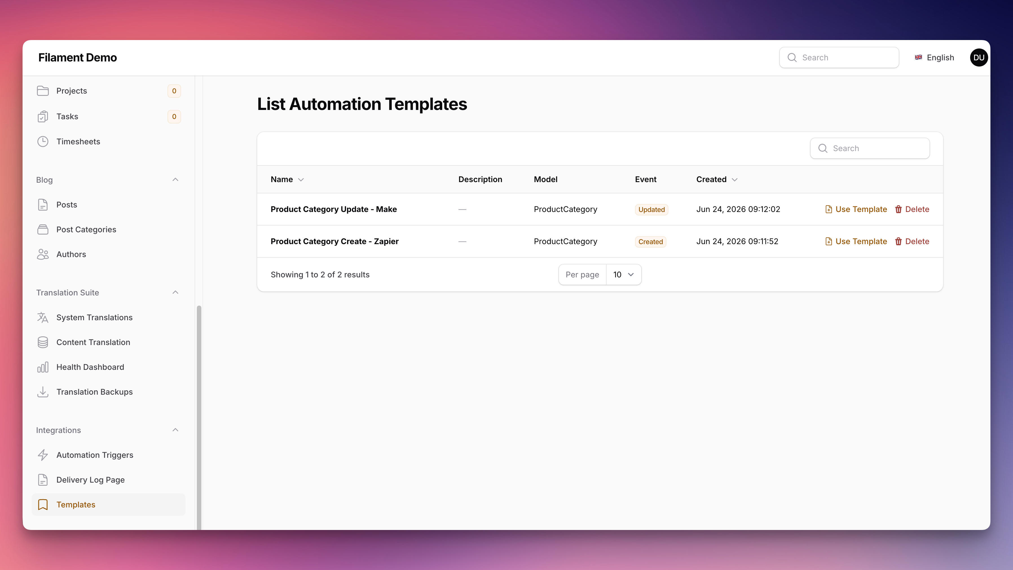Image resolution: width=1013 pixels, height=570 pixels.
Task: Open Delivery Log Page from the sidebar
Action: 109,480
